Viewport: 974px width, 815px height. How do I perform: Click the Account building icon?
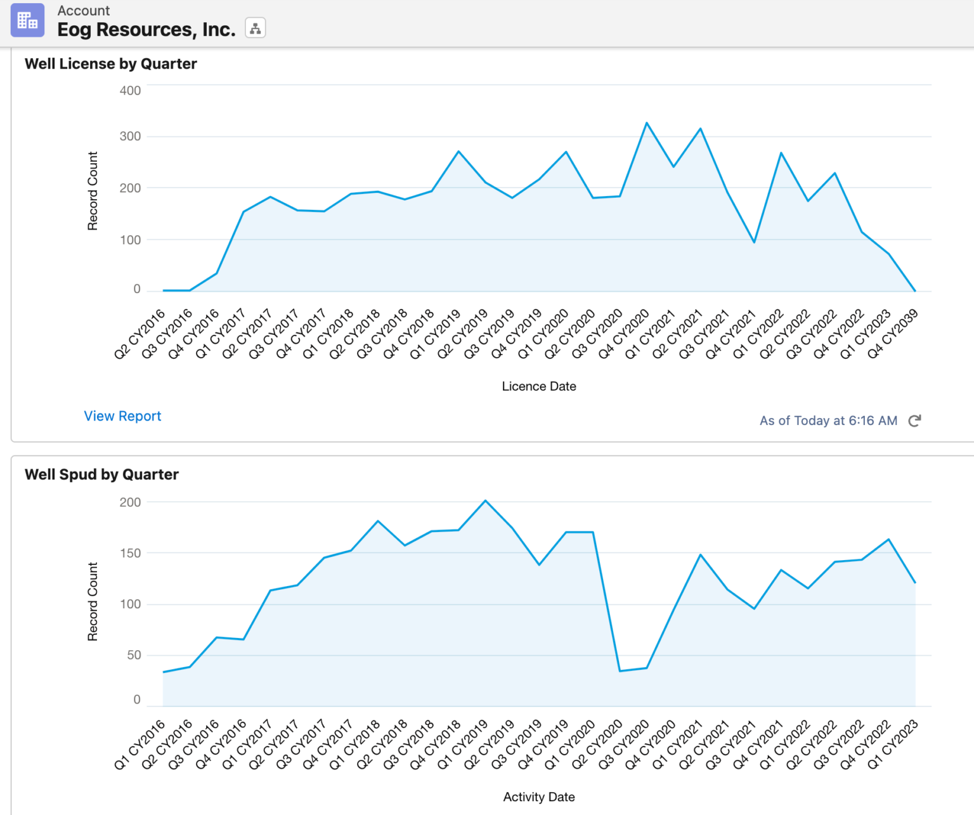27,20
